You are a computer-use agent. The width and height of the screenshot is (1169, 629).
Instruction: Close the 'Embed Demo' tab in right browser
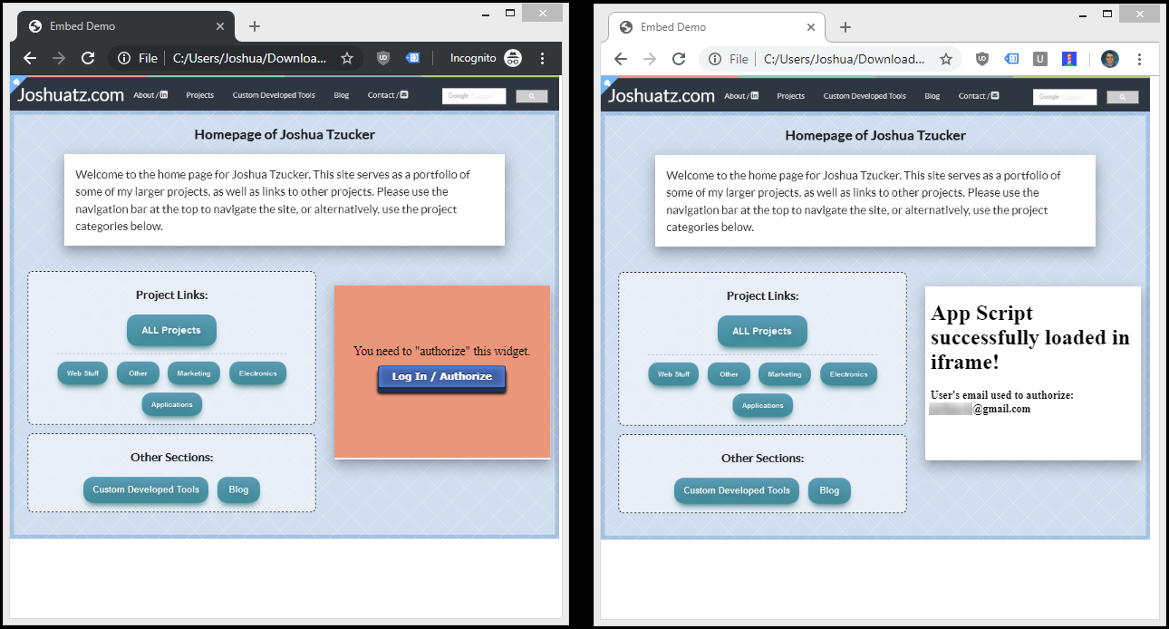click(x=811, y=27)
